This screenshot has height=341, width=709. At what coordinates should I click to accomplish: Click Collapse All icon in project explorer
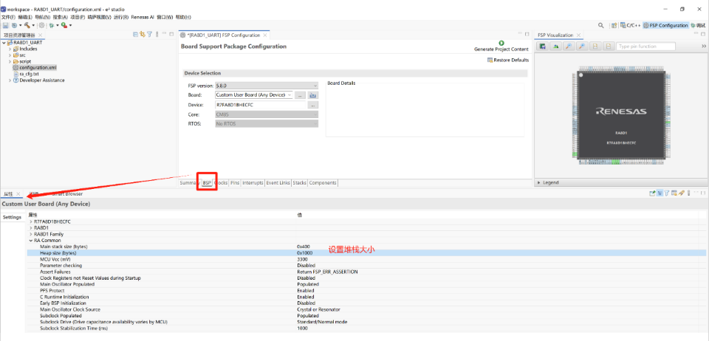tap(136, 35)
